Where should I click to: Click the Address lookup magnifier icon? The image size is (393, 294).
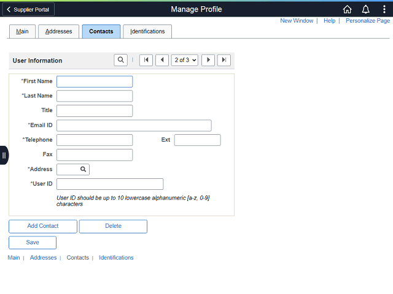click(84, 169)
